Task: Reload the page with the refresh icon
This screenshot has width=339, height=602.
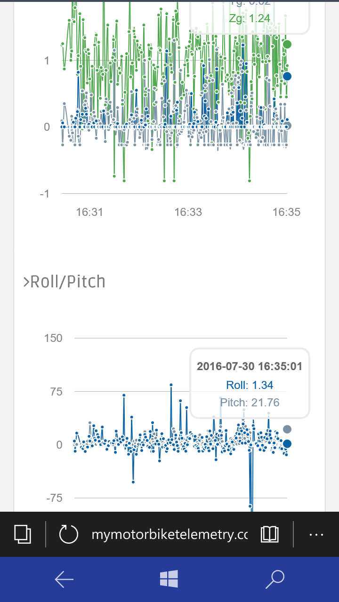Action: tap(68, 534)
